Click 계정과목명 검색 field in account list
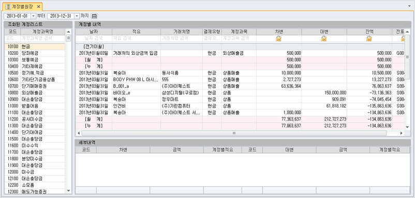 [x=42, y=38]
